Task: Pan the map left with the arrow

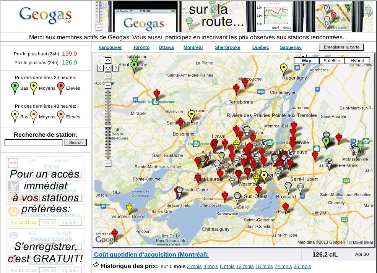Action: pyautogui.click(x=100, y=68)
